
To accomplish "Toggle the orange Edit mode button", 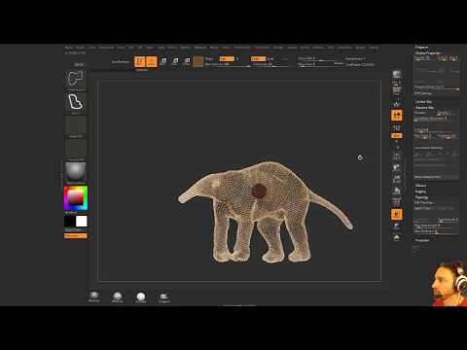I will 140,61.
